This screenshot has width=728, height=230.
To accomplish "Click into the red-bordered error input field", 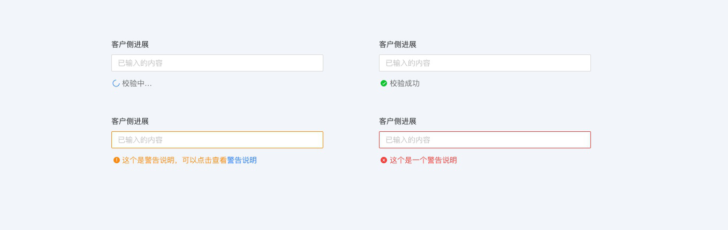I will tap(484, 140).
